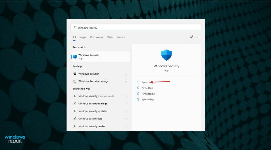Click the Search the web heading
This screenshot has height=150, width=271.
click(x=81, y=89)
